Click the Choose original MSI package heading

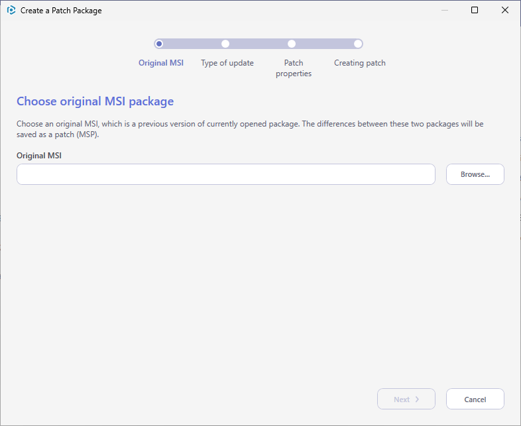(95, 101)
